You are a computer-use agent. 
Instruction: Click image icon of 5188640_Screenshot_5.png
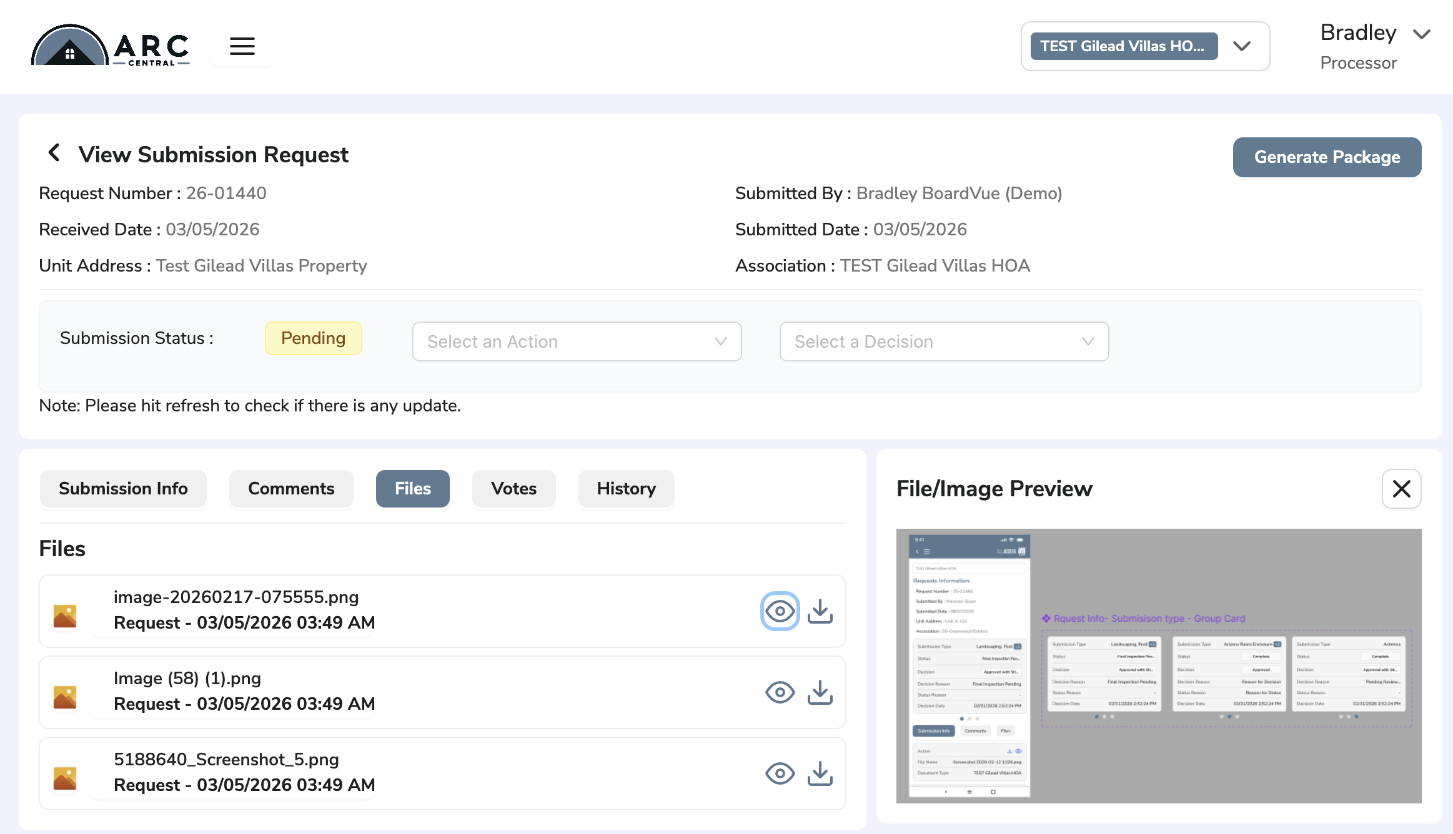point(65,778)
